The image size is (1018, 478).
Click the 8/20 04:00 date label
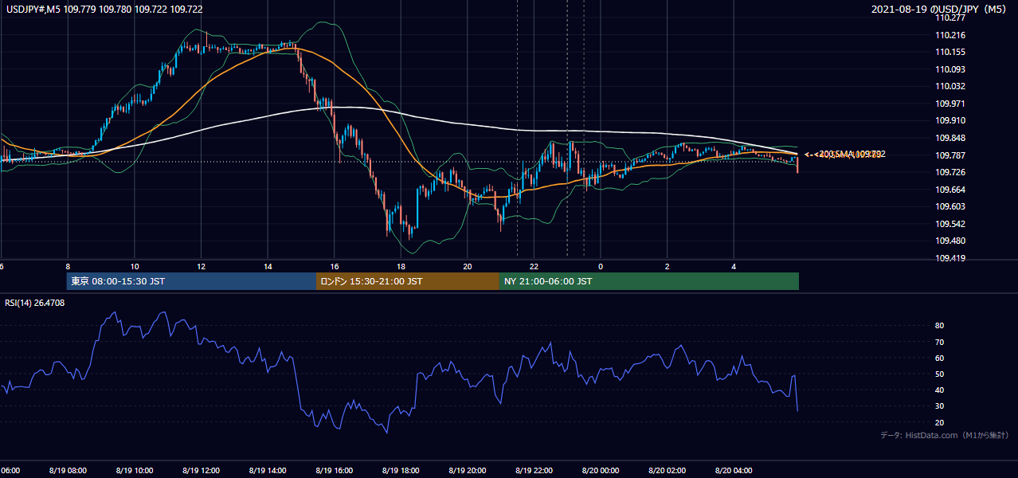(x=734, y=470)
